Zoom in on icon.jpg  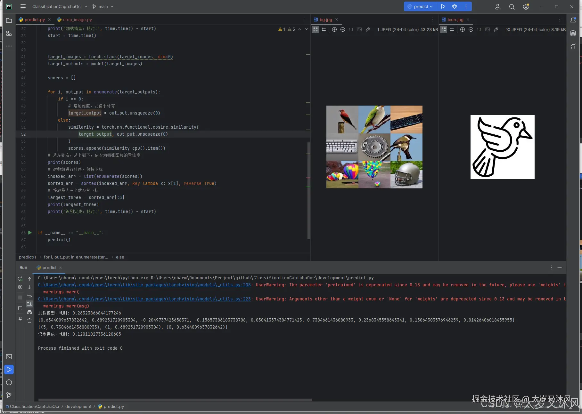coord(463,29)
